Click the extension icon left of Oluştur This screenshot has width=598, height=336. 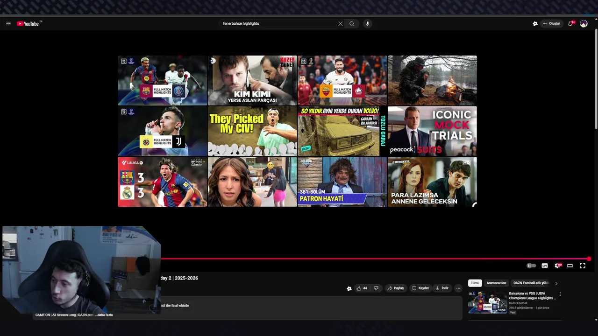[535, 24]
